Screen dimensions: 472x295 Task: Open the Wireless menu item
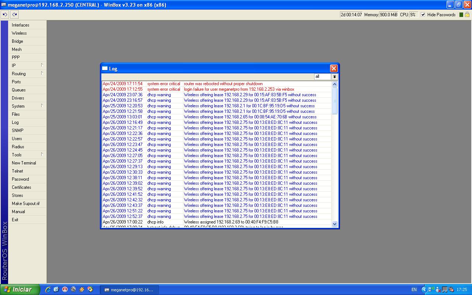[x=27, y=33]
